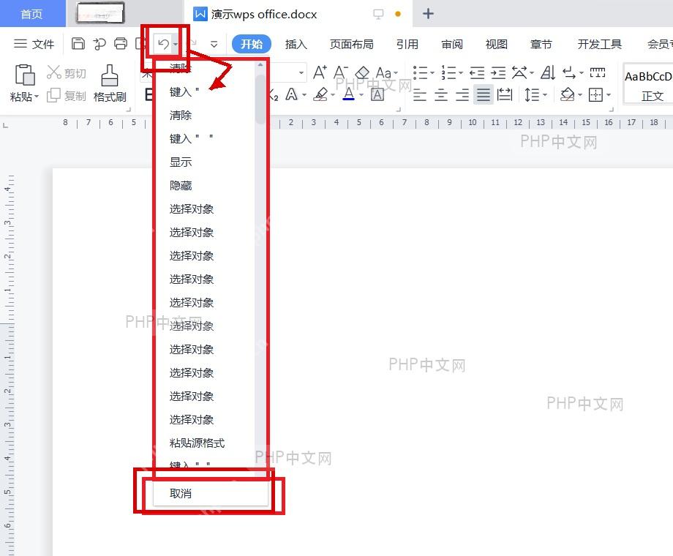This screenshot has height=556, width=673.
Task: Click the Chinese text layout icon
Action: (519, 72)
